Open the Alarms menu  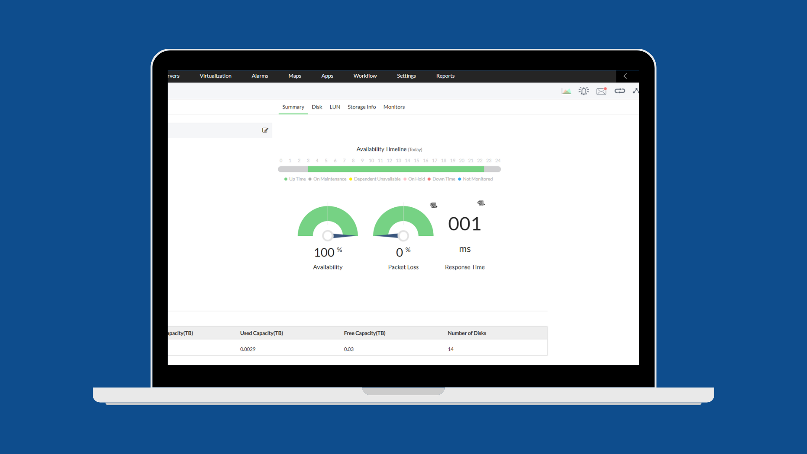[x=260, y=76]
